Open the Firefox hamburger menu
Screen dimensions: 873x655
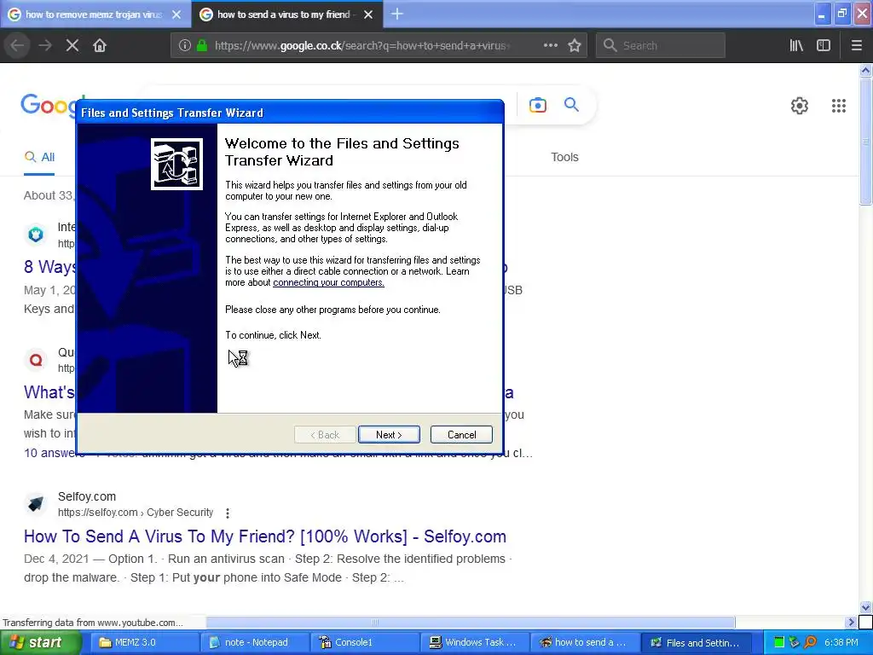(857, 45)
